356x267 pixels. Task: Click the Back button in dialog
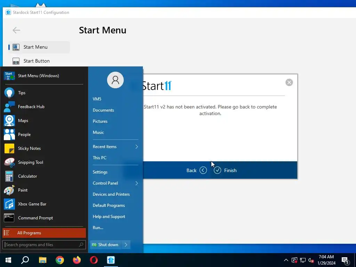[x=197, y=170]
